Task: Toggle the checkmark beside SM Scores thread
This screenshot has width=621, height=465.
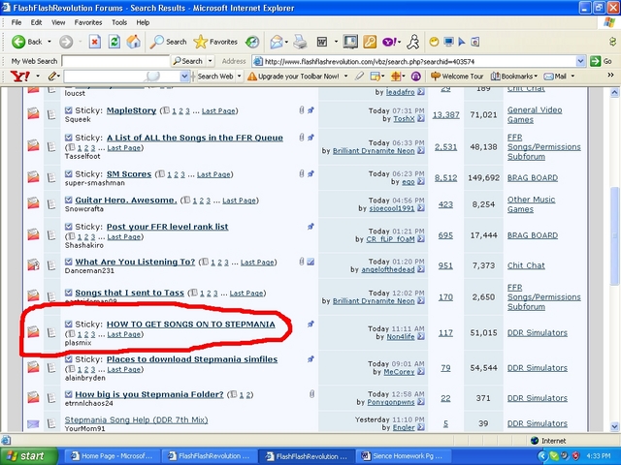Action: [x=69, y=174]
